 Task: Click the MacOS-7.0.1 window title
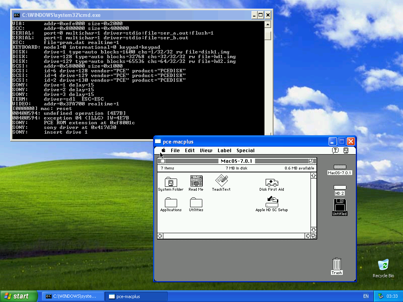coord(237,161)
